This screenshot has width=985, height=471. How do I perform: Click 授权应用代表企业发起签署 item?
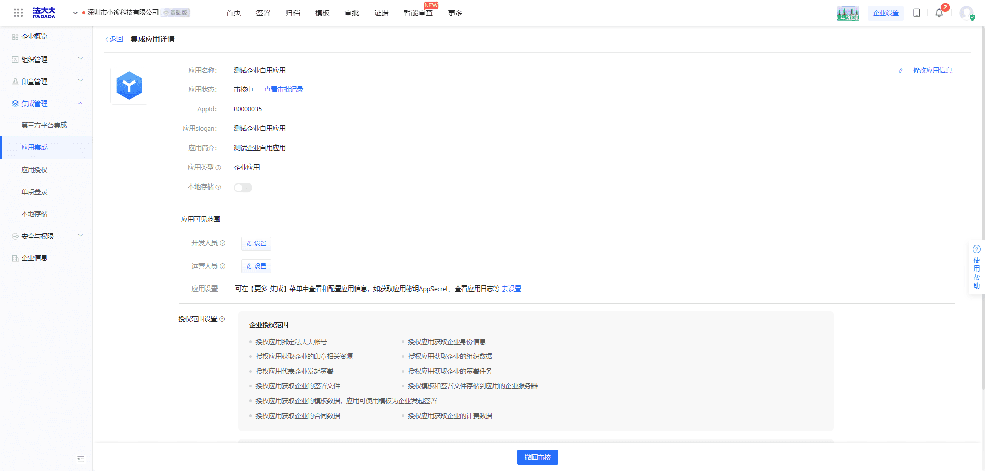(x=294, y=372)
